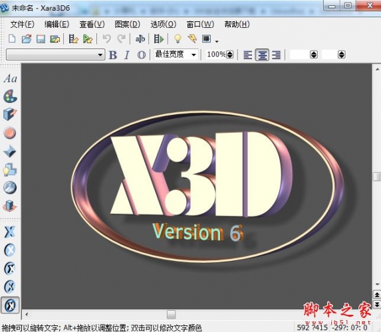Click the vertical scrollbar up arrow
Viewport: 381px width, 332px height.
coord(378,69)
